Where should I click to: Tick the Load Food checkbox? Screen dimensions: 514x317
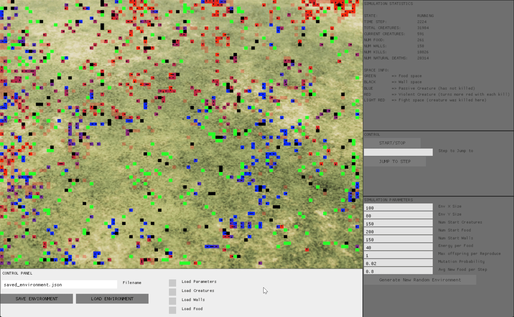tap(173, 310)
